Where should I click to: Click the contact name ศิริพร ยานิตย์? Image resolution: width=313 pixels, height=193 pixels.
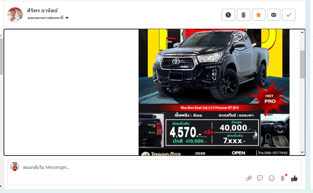pos(42,11)
